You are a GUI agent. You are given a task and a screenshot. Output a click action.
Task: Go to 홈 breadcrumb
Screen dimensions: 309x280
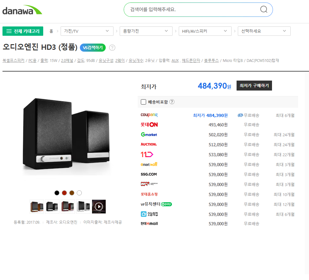tap(51, 31)
